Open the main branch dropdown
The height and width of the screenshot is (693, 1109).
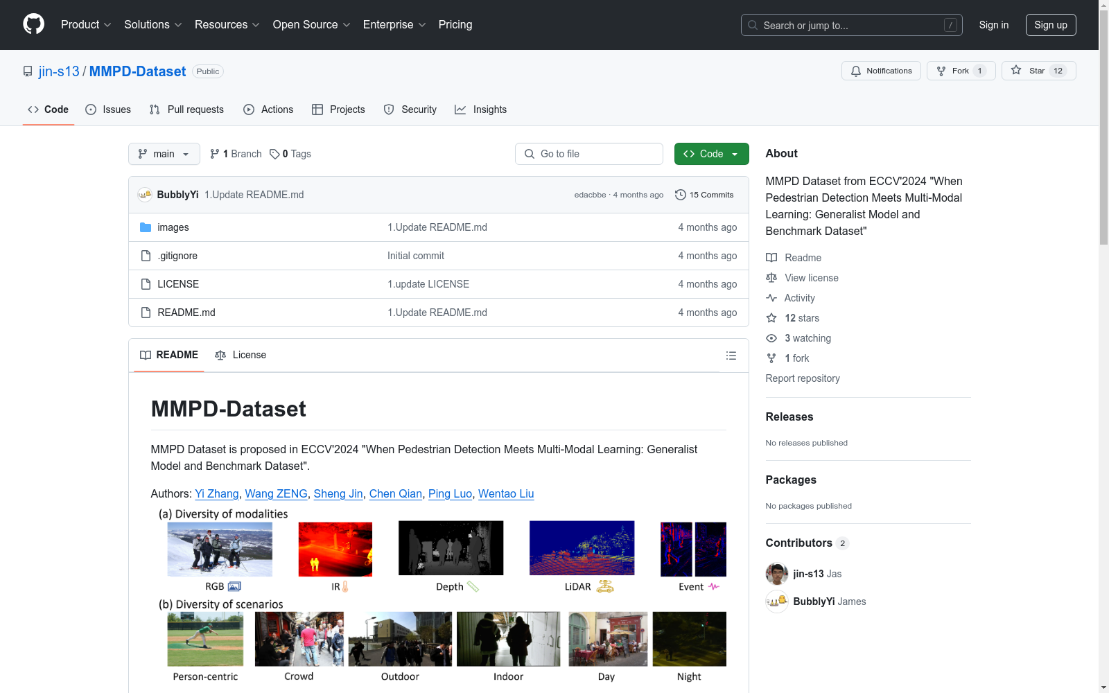coord(164,153)
